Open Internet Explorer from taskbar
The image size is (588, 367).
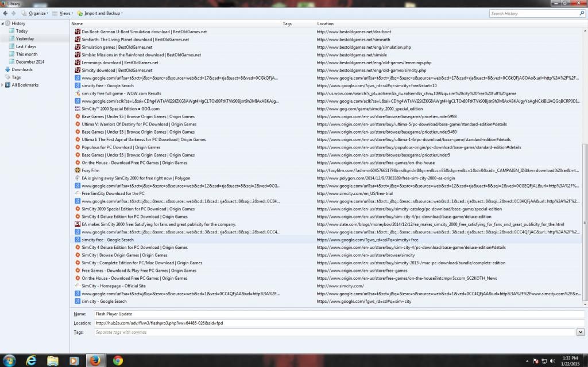(31, 360)
